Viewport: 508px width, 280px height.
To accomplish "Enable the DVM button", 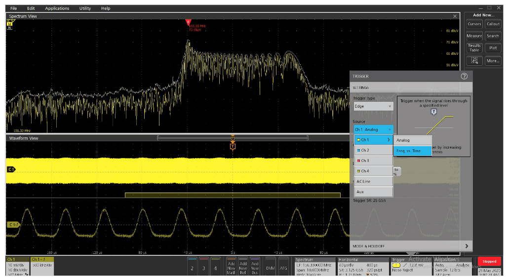I will (x=270, y=267).
